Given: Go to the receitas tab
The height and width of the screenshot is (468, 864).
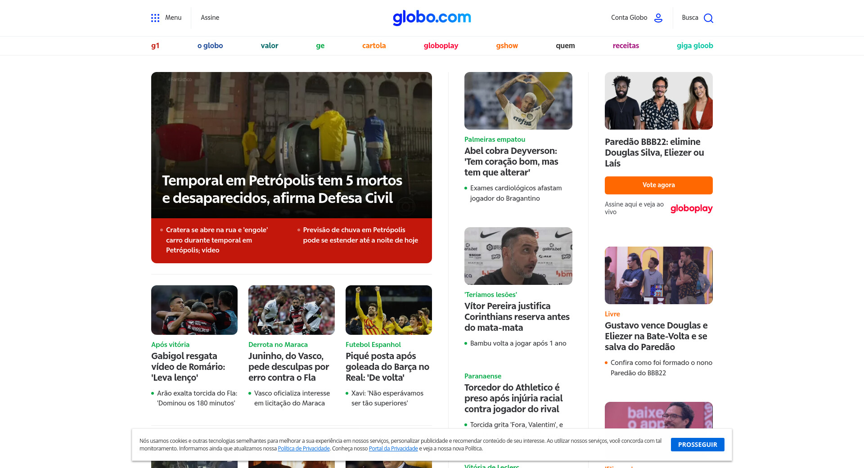Looking at the screenshot, I should coord(625,45).
